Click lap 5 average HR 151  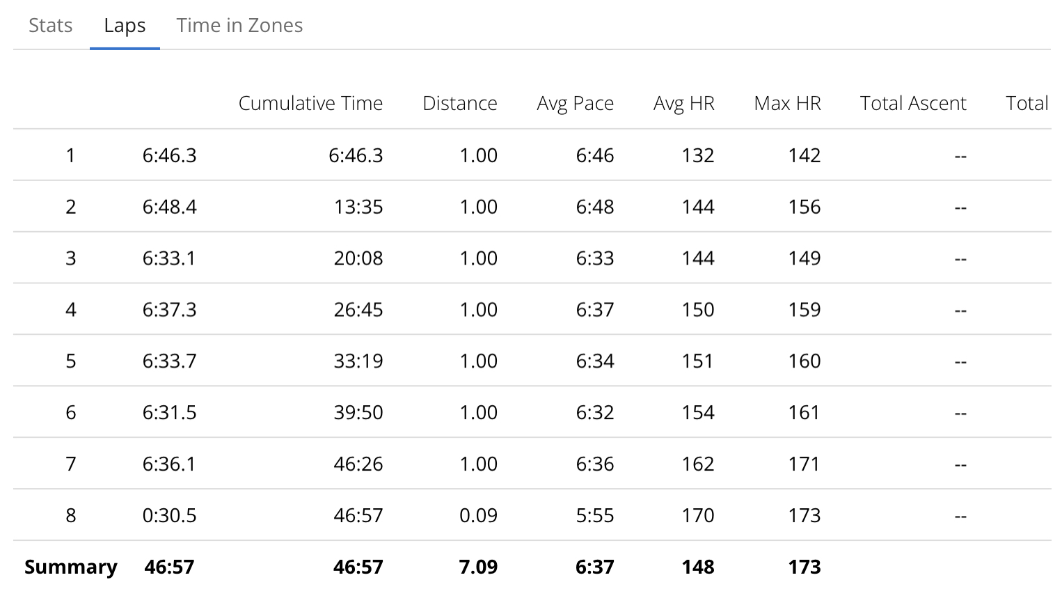tap(697, 361)
